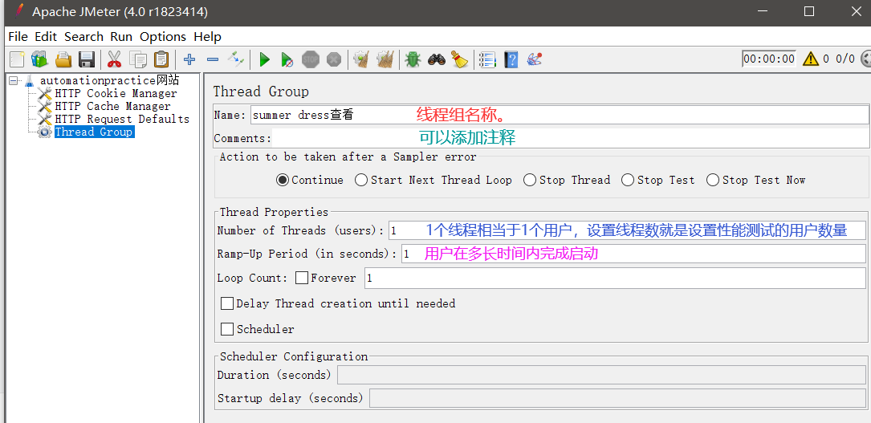The width and height of the screenshot is (871, 423).
Task: Collapse all tree nodes (minus icon)
Action: pyautogui.click(x=212, y=59)
